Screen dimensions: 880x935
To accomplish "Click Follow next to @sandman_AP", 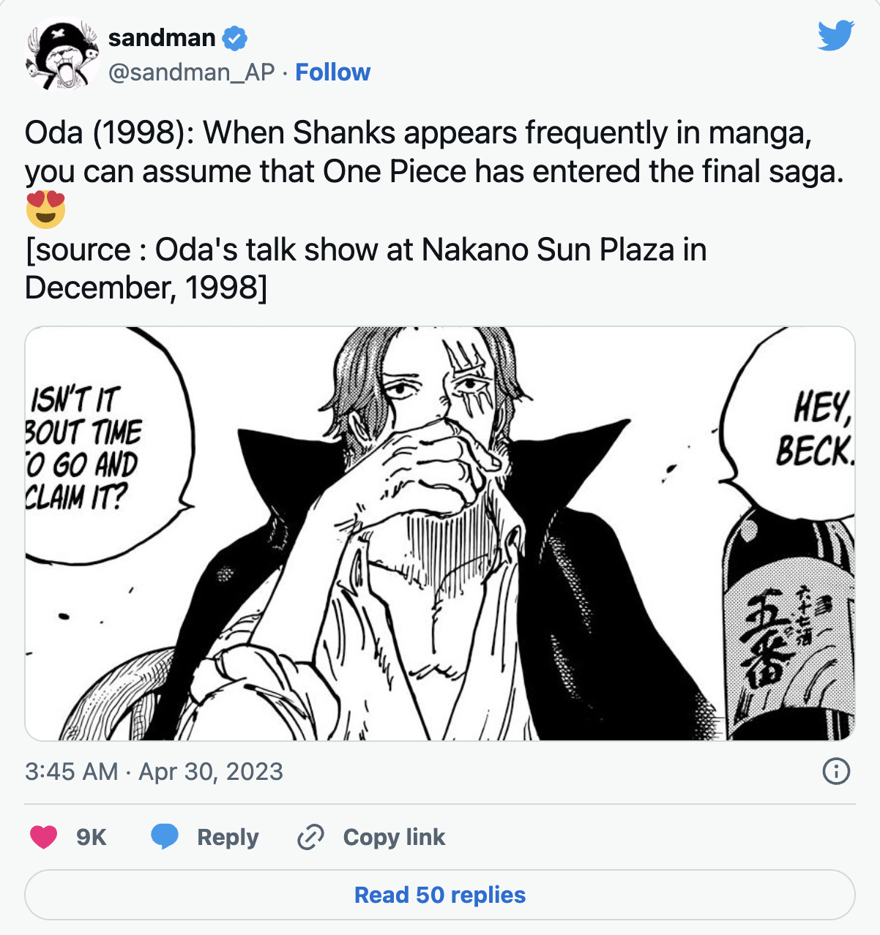I will pos(333,72).
